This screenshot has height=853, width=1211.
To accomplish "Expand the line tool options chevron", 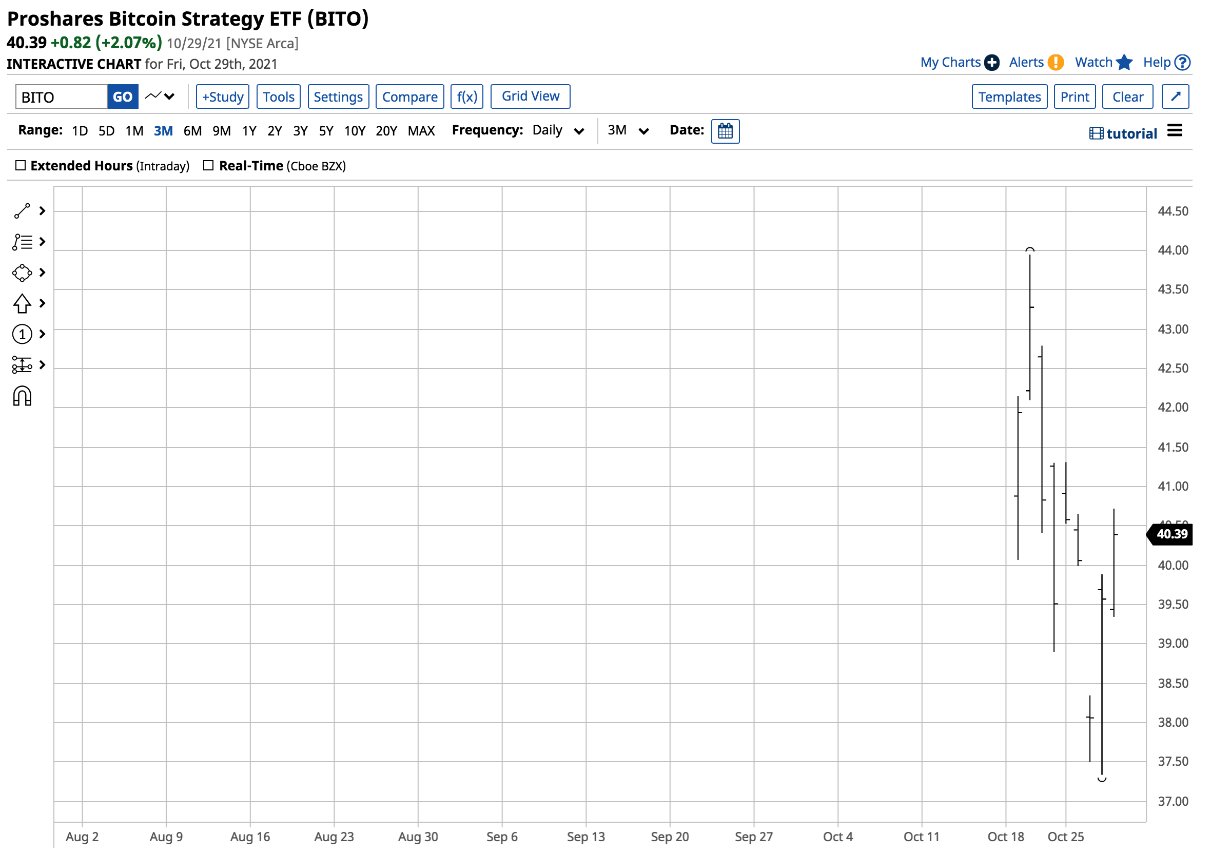I will pos(43,211).
